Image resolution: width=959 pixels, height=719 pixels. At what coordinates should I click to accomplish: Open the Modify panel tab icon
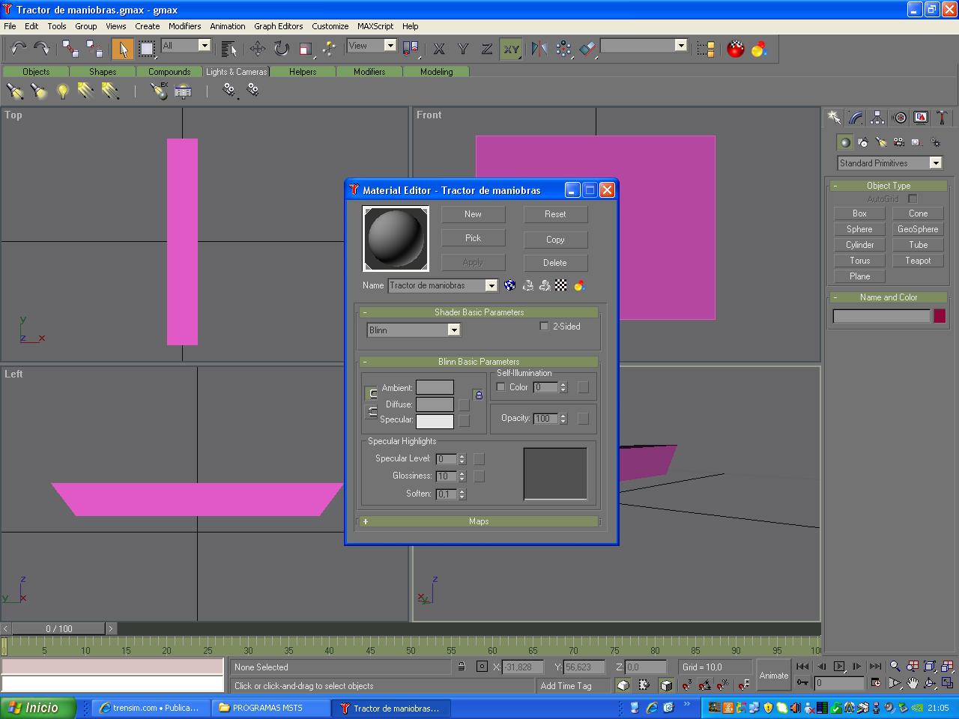(x=856, y=118)
